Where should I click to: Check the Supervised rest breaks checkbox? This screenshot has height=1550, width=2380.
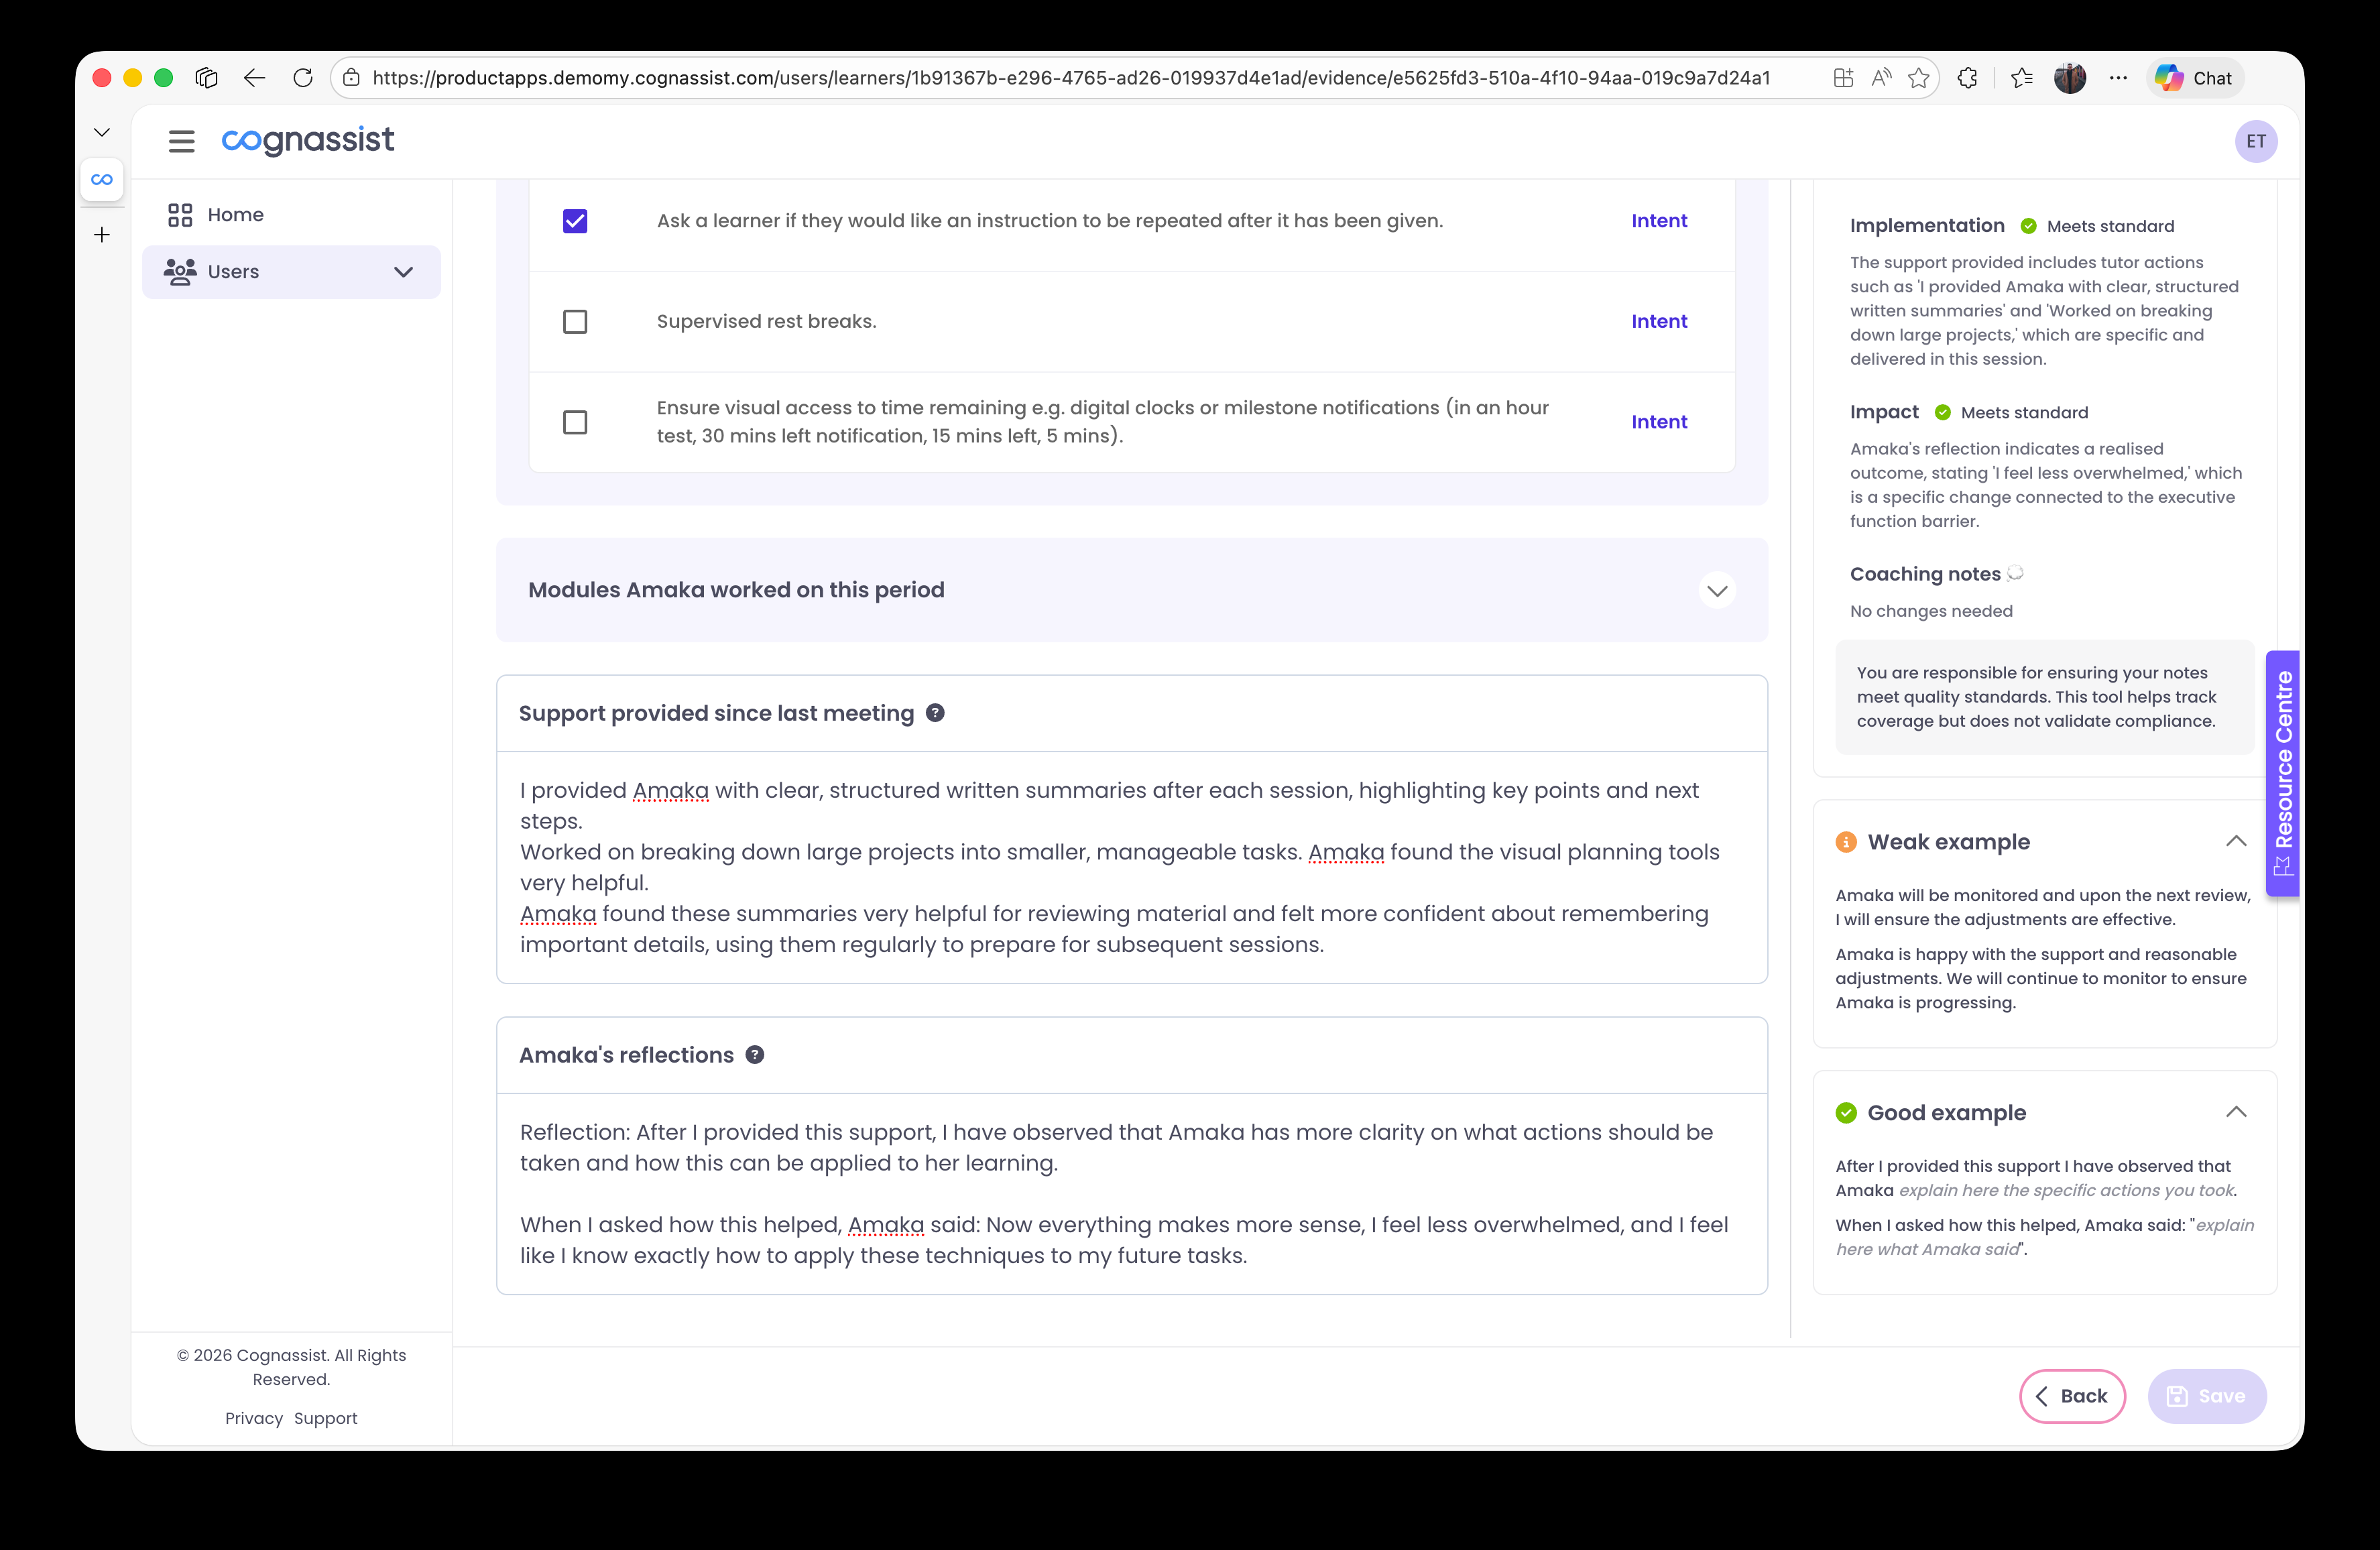click(x=575, y=321)
